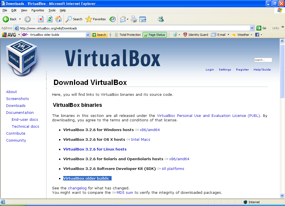Click the x86/amd64 link for Windows hosts

[x=149, y=130]
